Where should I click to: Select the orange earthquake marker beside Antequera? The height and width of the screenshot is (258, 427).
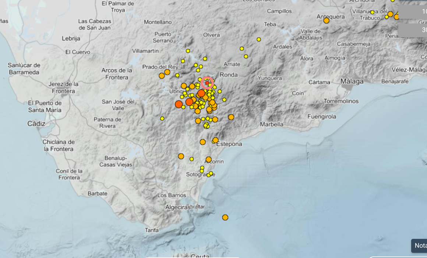pyautogui.click(x=326, y=21)
